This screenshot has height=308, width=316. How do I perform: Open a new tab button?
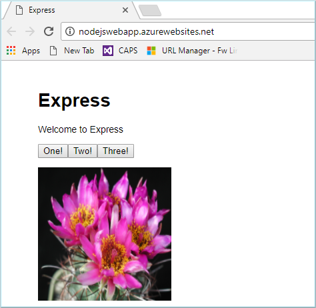click(x=150, y=11)
